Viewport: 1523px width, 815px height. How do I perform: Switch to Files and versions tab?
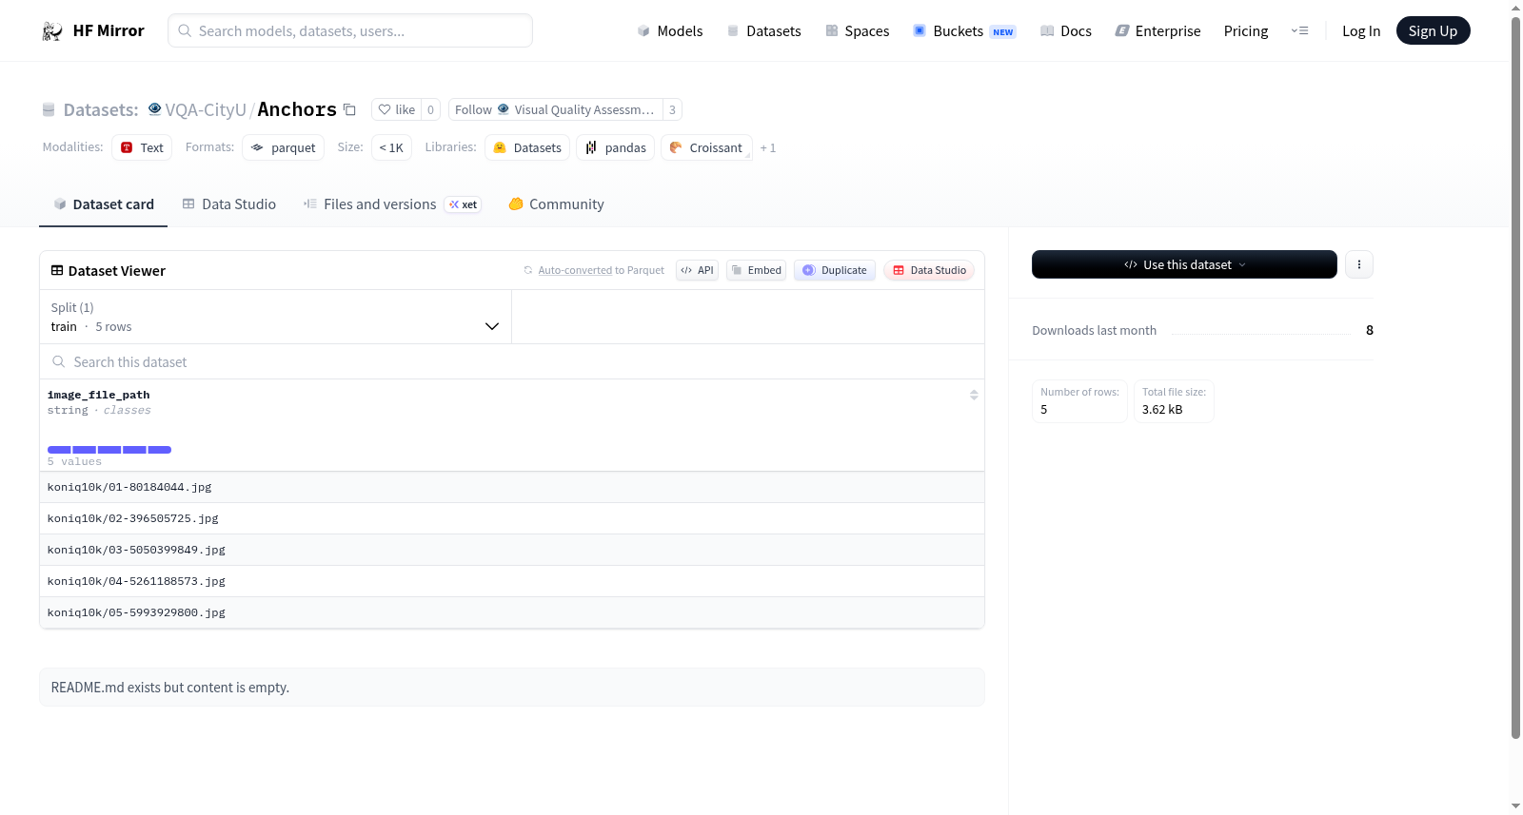[x=392, y=204]
